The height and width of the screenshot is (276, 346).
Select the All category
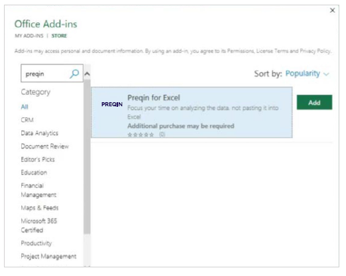pyautogui.click(x=25, y=107)
